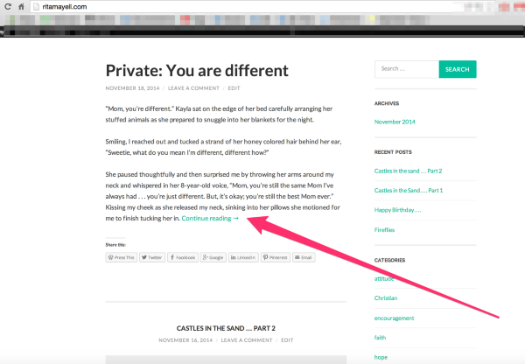Open November 2014 archive link
The image size is (525, 364).
pyautogui.click(x=399, y=122)
